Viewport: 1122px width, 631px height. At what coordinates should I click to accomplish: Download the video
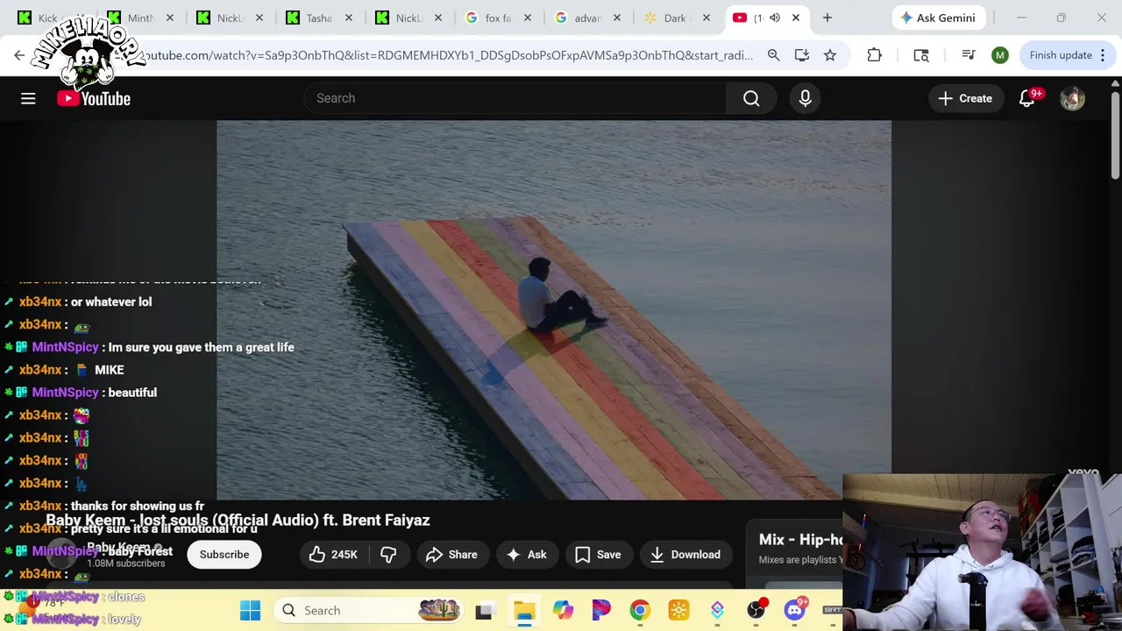click(685, 554)
